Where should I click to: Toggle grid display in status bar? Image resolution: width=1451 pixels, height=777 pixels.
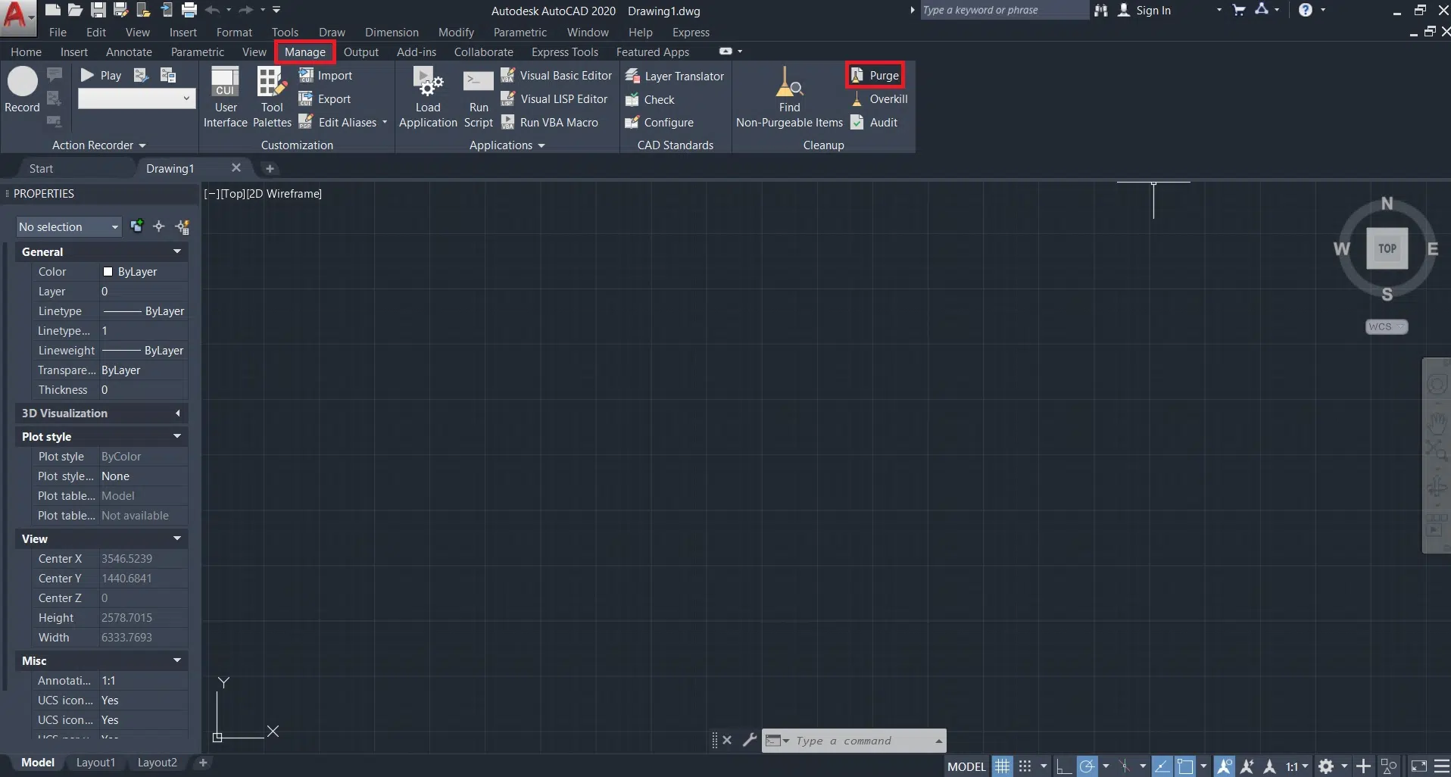1002,766
